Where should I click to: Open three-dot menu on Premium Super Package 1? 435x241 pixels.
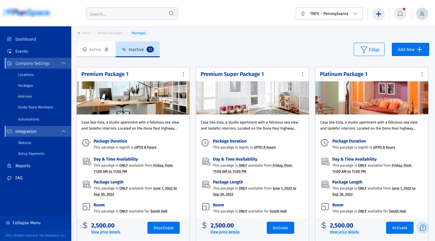pyautogui.click(x=303, y=74)
